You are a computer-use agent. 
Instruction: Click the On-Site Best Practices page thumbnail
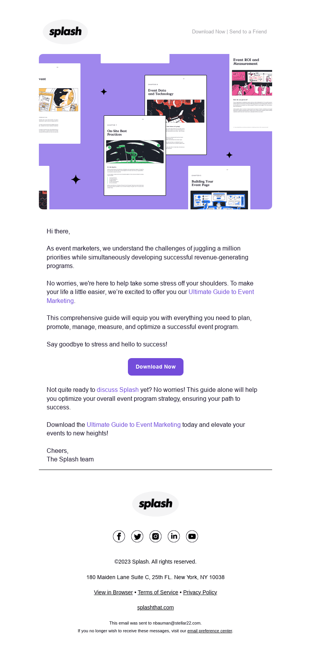click(x=135, y=155)
